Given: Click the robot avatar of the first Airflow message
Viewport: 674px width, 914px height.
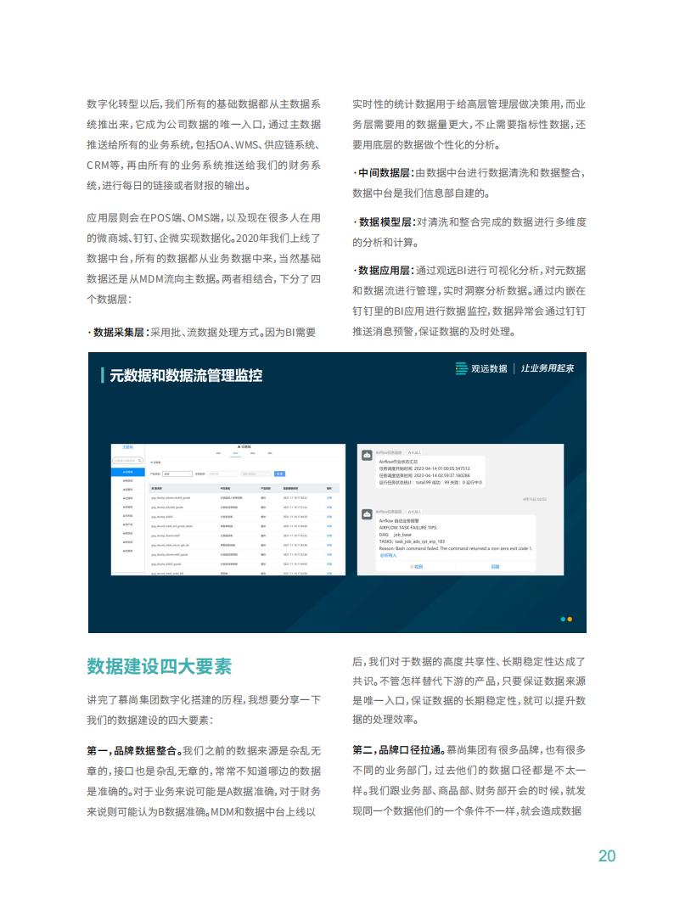Looking at the screenshot, I should tap(367, 455).
